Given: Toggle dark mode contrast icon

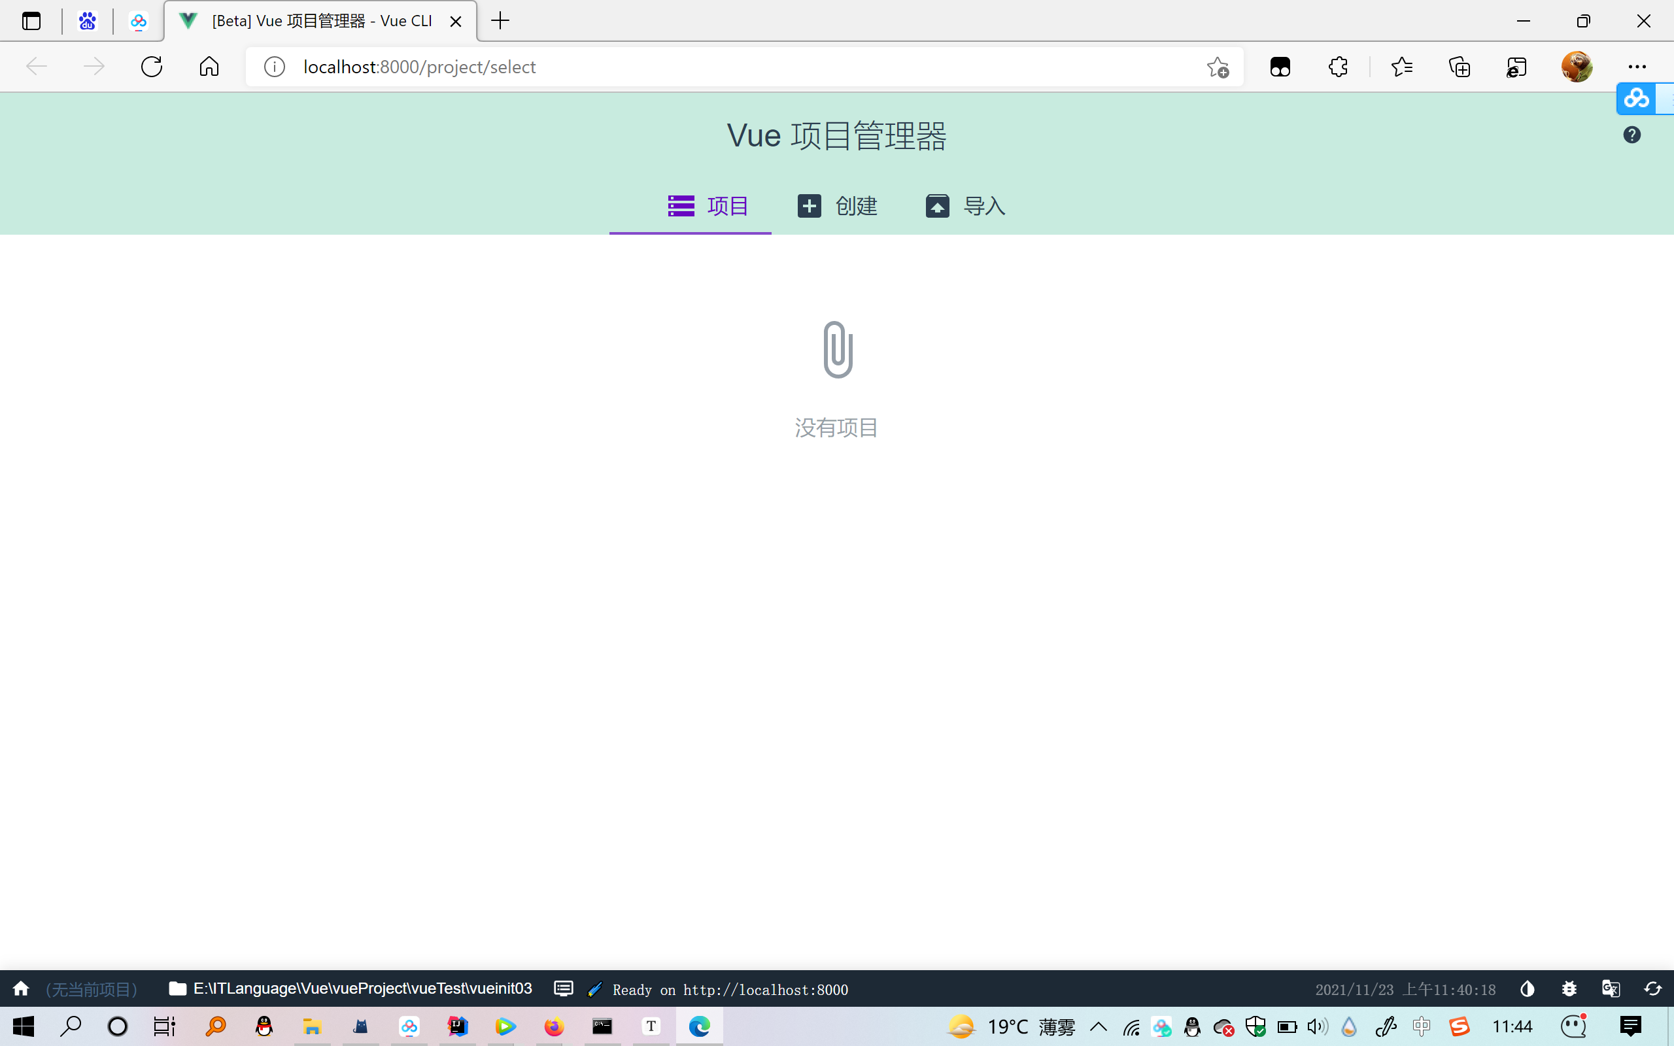Looking at the screenshot, I should click(x=1528, y=988).
